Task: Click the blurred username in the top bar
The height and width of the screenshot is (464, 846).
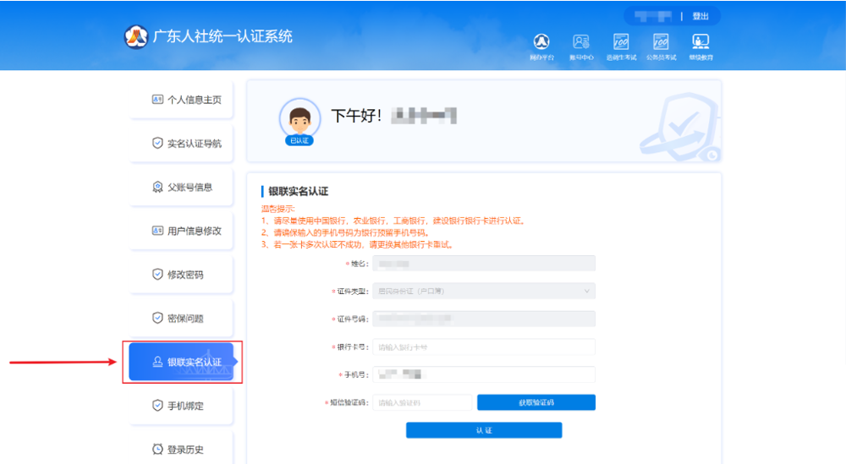Action: (x=653, y=16)
